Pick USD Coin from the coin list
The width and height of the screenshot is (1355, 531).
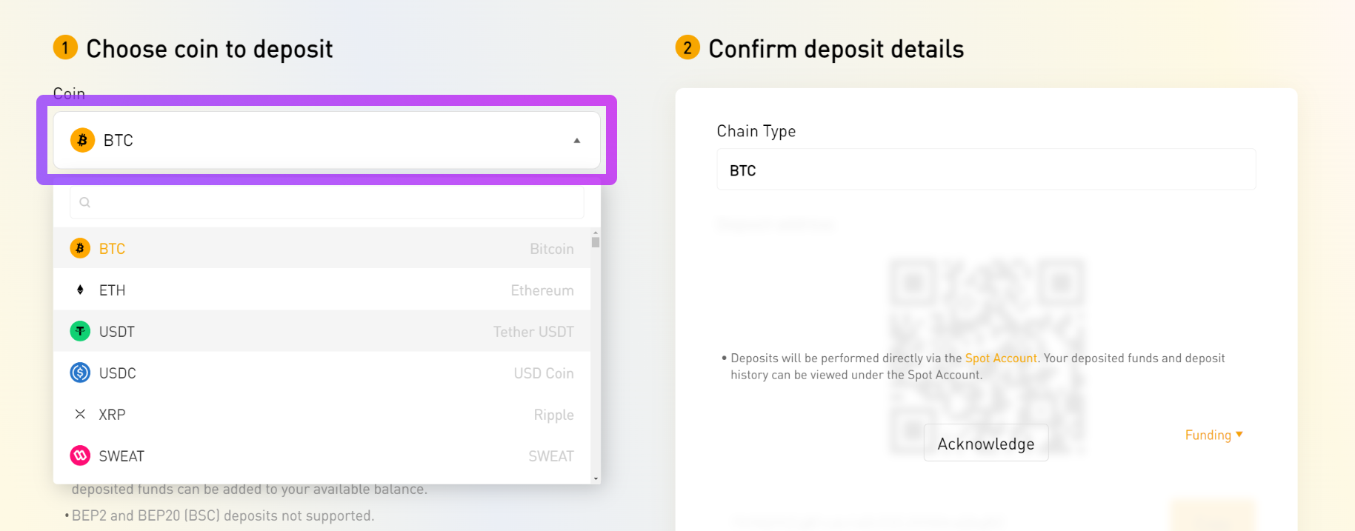(322, 373)
